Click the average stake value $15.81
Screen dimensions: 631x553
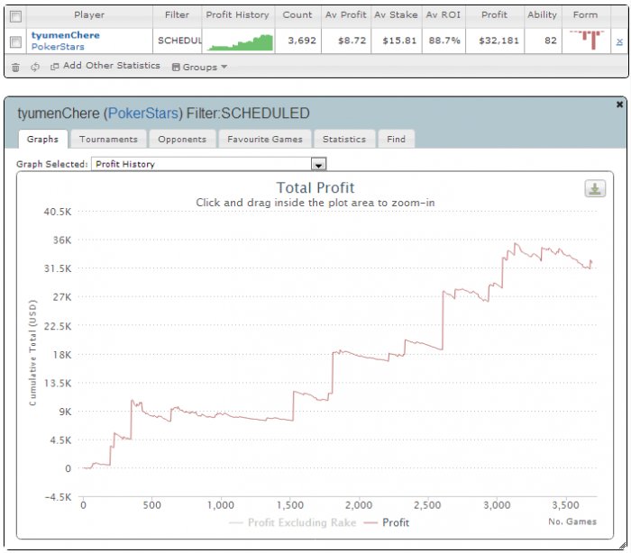[x=399, y=41]
